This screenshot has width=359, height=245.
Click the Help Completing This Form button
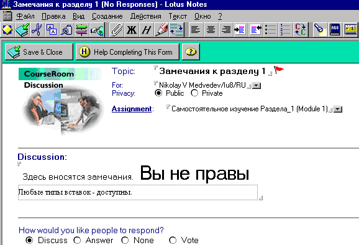[127, 52]
